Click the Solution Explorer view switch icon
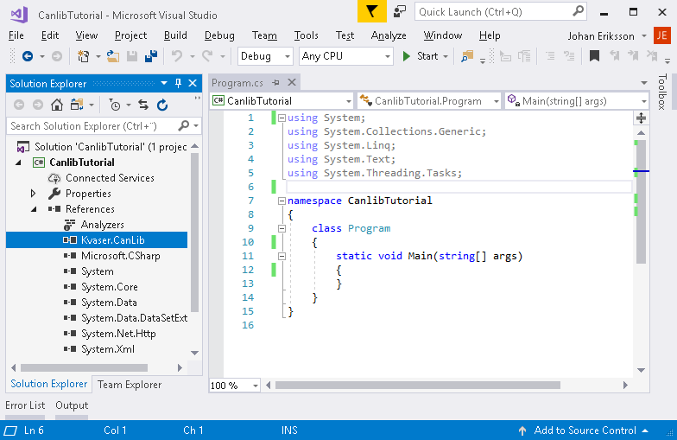The image size is (677, 440). [x=77, y=105]
